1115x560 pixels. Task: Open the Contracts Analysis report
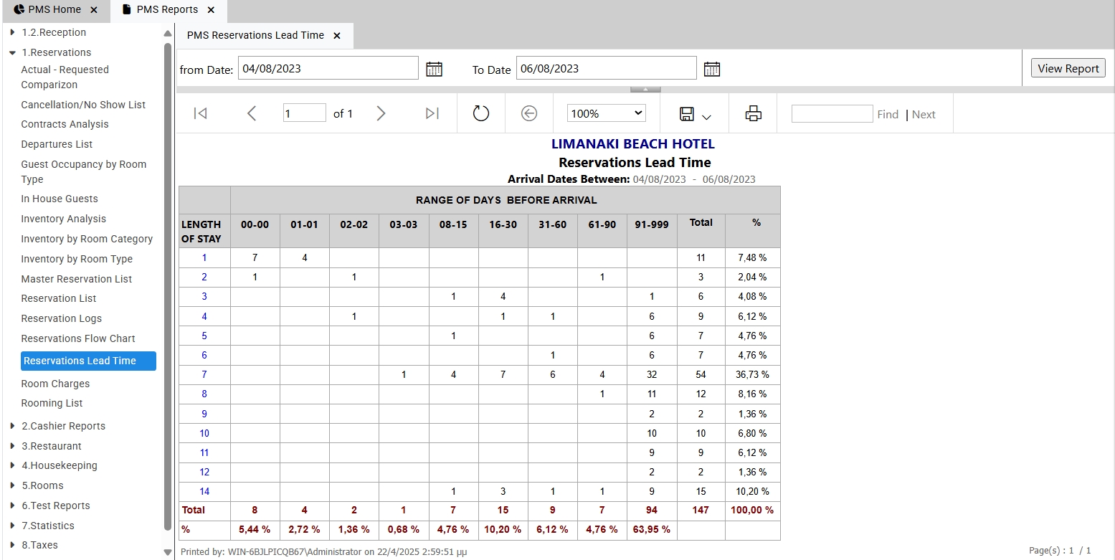click(x=65, y=124)
